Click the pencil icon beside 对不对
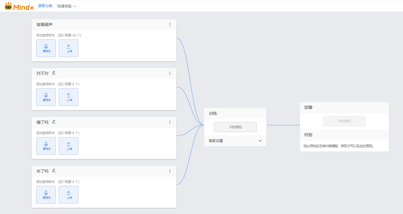Screen dimensions: 403x214 coord(54,73)
